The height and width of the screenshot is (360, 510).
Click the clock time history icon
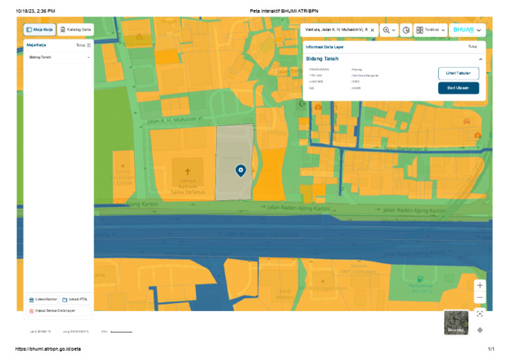[x=406, y=30]
